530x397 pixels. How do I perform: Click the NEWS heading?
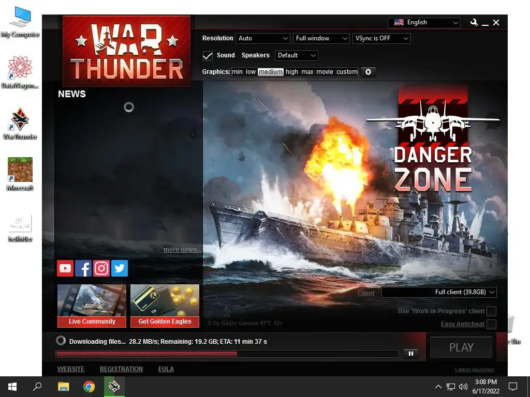pyautogui.click(x=72, y=94)
